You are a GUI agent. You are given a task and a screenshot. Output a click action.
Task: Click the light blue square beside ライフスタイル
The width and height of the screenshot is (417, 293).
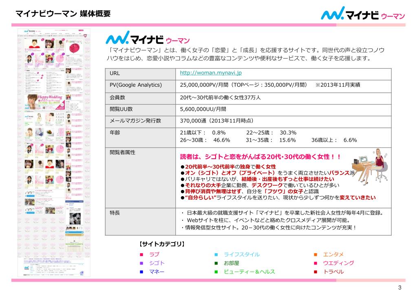(x=216, y=255)
